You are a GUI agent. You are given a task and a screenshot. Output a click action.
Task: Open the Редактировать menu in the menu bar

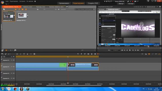(x=14, y=1)
